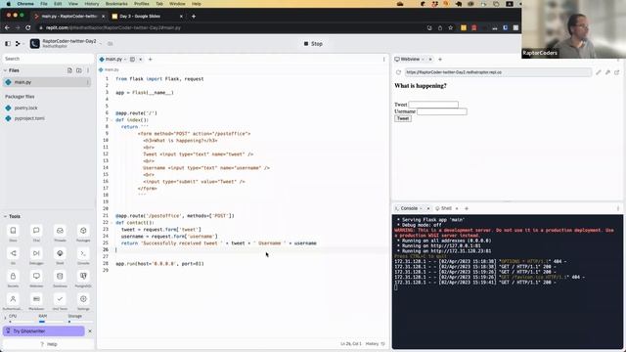Image resolution: width=626 pixels, height=352 pixels.
Task: Open the Secrets tool
Action: [x=13, y=279]
